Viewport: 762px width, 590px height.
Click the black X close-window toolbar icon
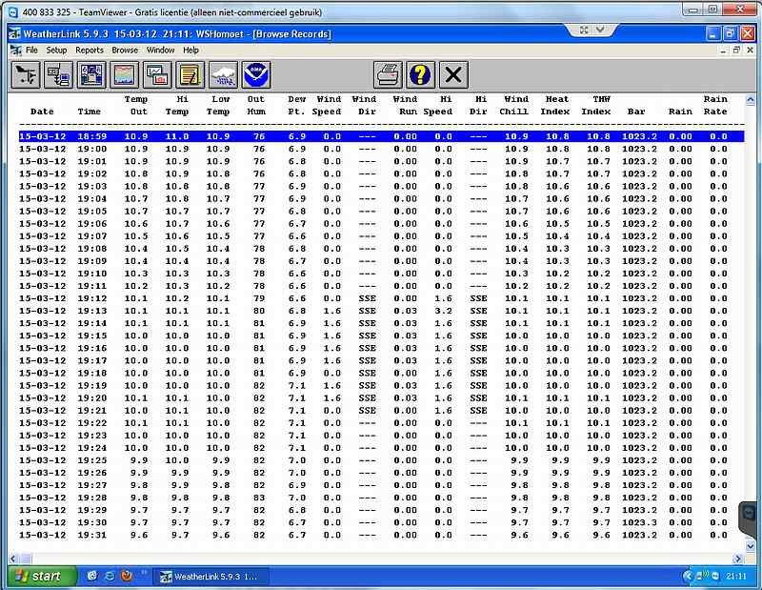[x=454, y=75]
